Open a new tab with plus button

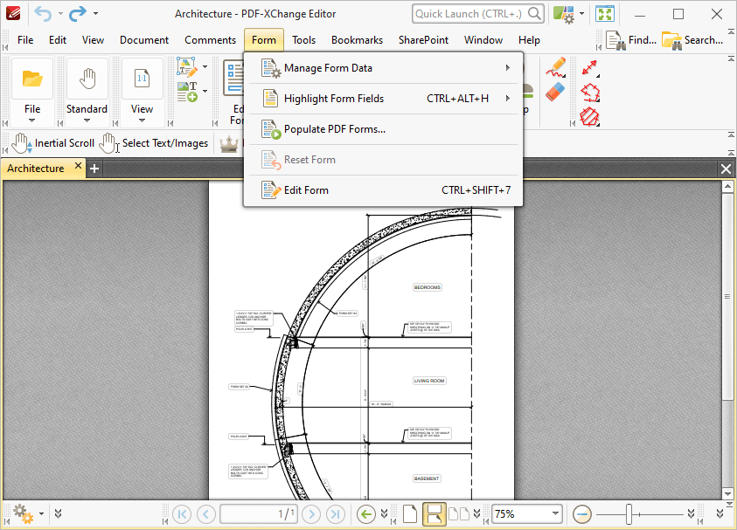point(94,168)
